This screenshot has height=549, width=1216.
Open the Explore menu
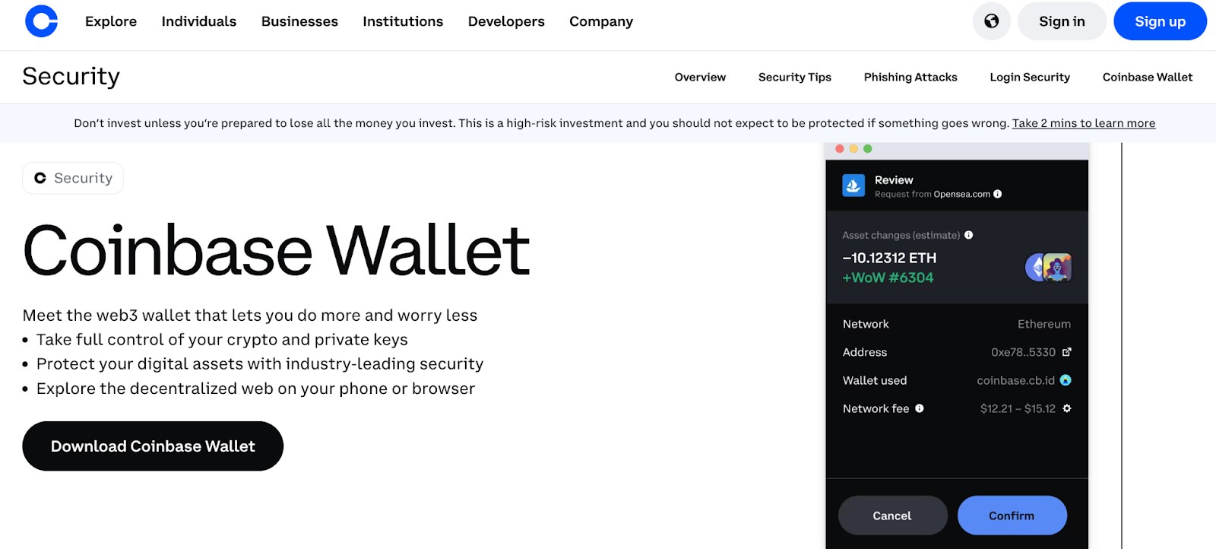pyautogui.click(x=111, y=21)
